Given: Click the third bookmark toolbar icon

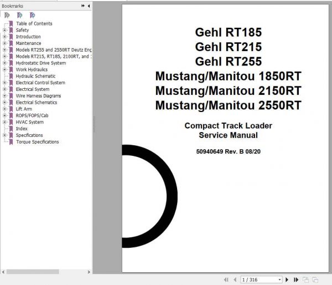Looking at the screenshot, I should click(33, 16).
